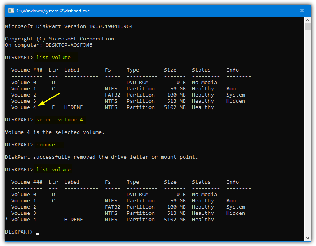This screenshot has width=316, height=246.
Task: Click the second 'list volume' command
Action: (x=53, y=169)
